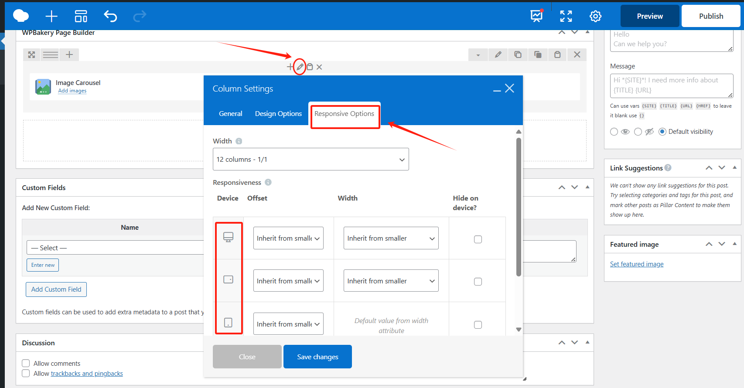Open the templates layout icon in top toolbar
The height and width of the screenshot is (388, 744).
coord(81,16)
